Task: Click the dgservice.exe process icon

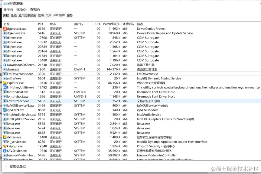Action: 5,33
